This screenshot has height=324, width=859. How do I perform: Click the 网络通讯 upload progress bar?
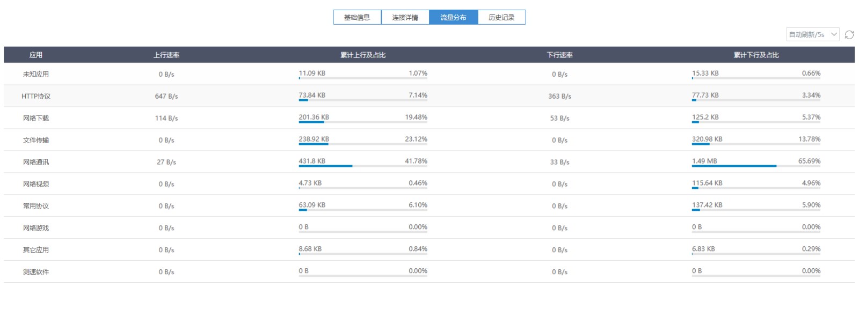(x=363, y=166)
